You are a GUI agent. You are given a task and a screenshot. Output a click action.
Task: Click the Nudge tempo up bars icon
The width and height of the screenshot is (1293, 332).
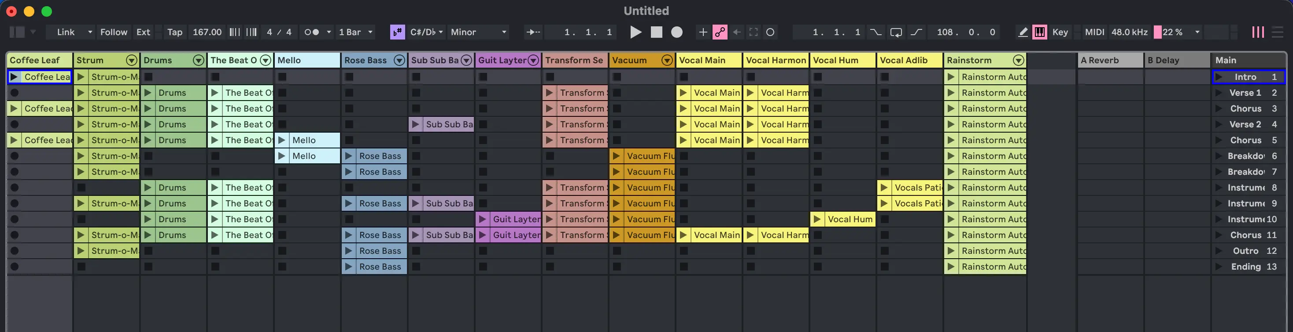(x=251, y=32)
